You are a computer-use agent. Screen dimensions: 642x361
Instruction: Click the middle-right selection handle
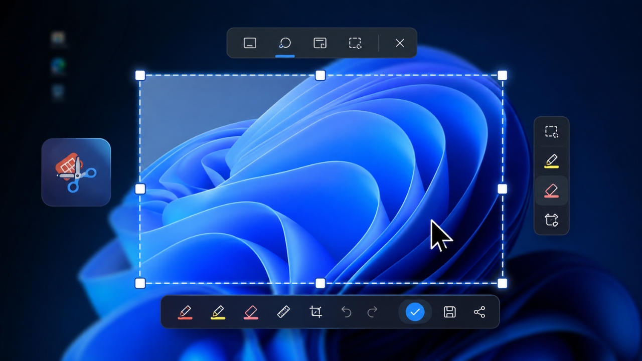pyautogui.click(x=502, y=189)
